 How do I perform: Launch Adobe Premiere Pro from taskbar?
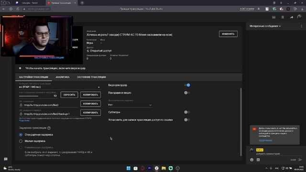point(150,168)
